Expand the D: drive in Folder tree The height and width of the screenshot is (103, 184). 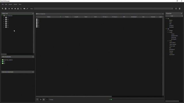pyautogui.click(x=4, y=19)
